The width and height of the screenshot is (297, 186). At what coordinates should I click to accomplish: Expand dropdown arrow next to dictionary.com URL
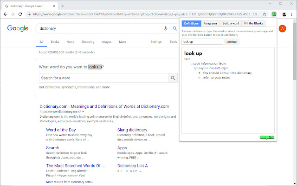83,112
